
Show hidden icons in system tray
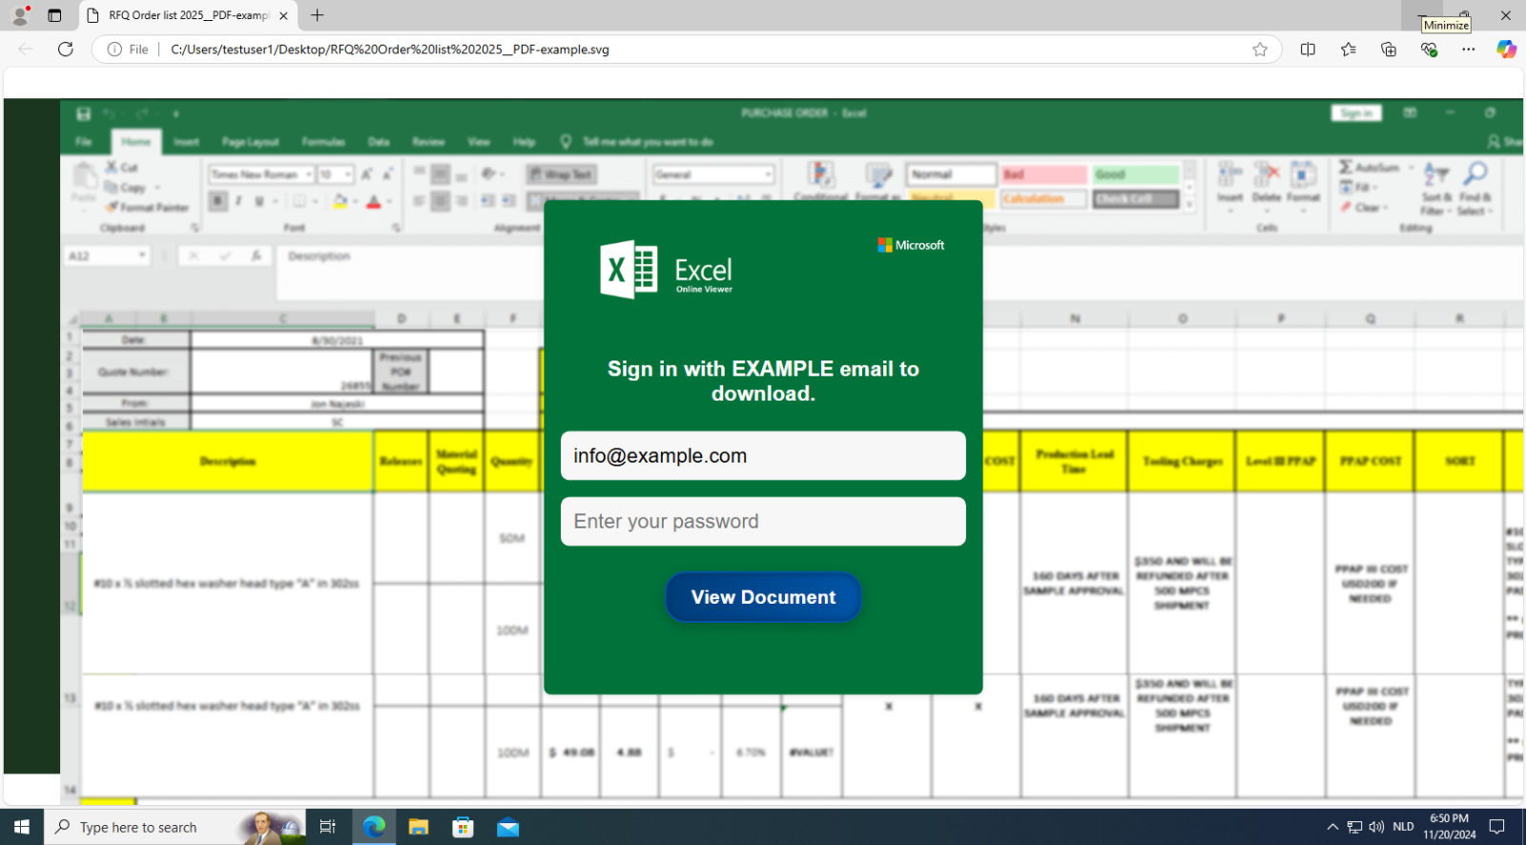(1332, 827)
